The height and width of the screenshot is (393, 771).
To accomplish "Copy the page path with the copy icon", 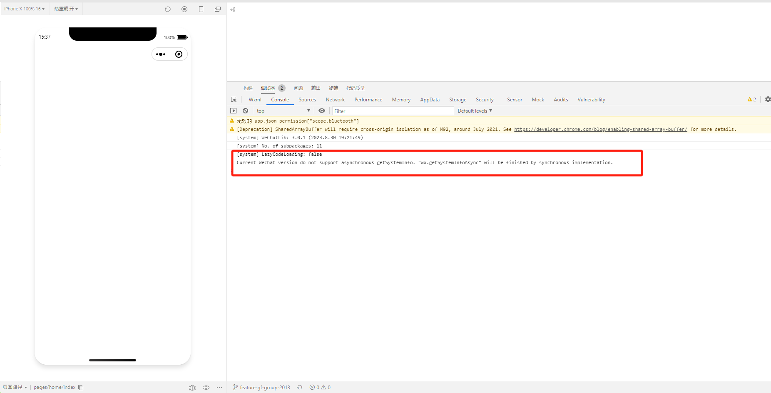I will (x=81, y=388).
